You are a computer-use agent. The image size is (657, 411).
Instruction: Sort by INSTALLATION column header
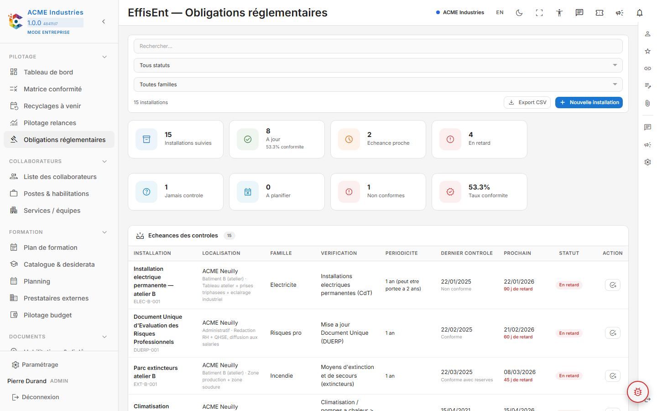click(x=152, y=253)
